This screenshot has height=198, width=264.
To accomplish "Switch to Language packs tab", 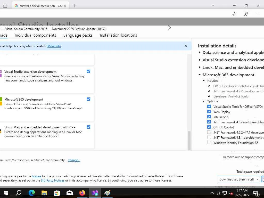I will pyautogui.click(x=78, y=35).
